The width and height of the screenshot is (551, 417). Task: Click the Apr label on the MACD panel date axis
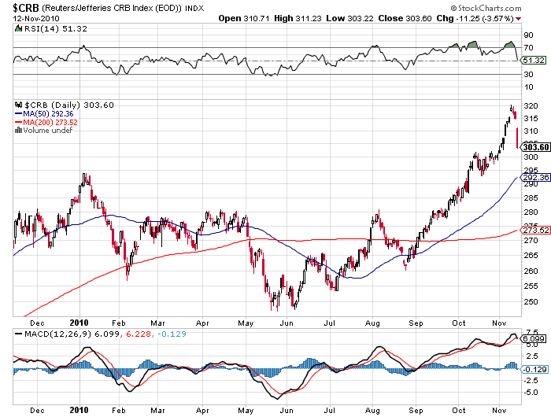point(202,411)
